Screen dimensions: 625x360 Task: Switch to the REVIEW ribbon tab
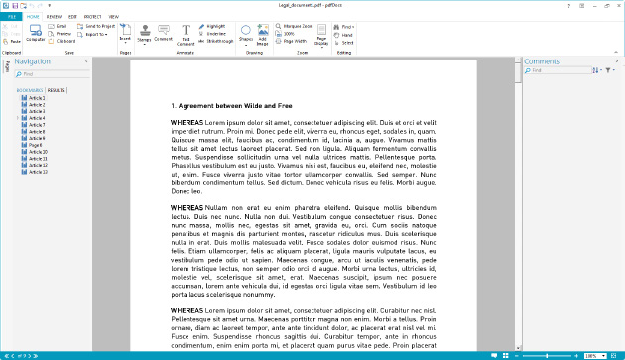click(54, 17)
